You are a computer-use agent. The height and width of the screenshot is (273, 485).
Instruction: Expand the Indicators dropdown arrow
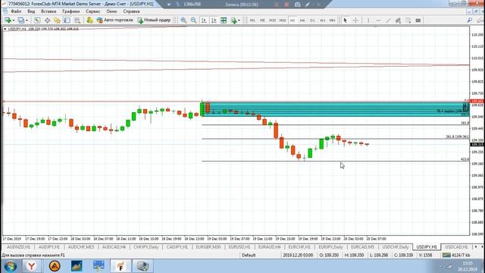[x=239, y=20]
